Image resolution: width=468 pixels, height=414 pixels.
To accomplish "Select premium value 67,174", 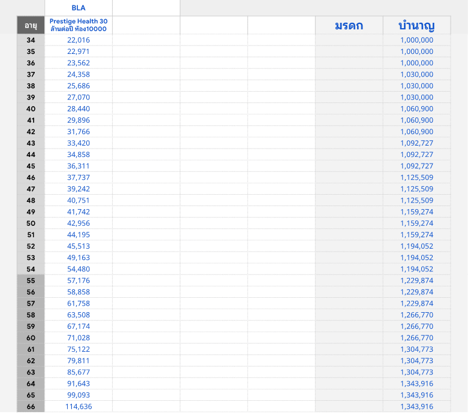I will point(78,326).
